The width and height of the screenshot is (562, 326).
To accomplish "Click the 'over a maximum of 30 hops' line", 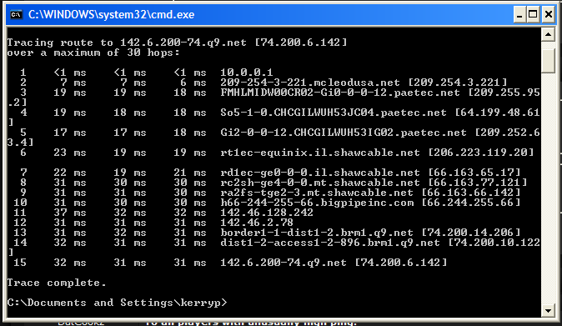I will [x=93, y=53].
